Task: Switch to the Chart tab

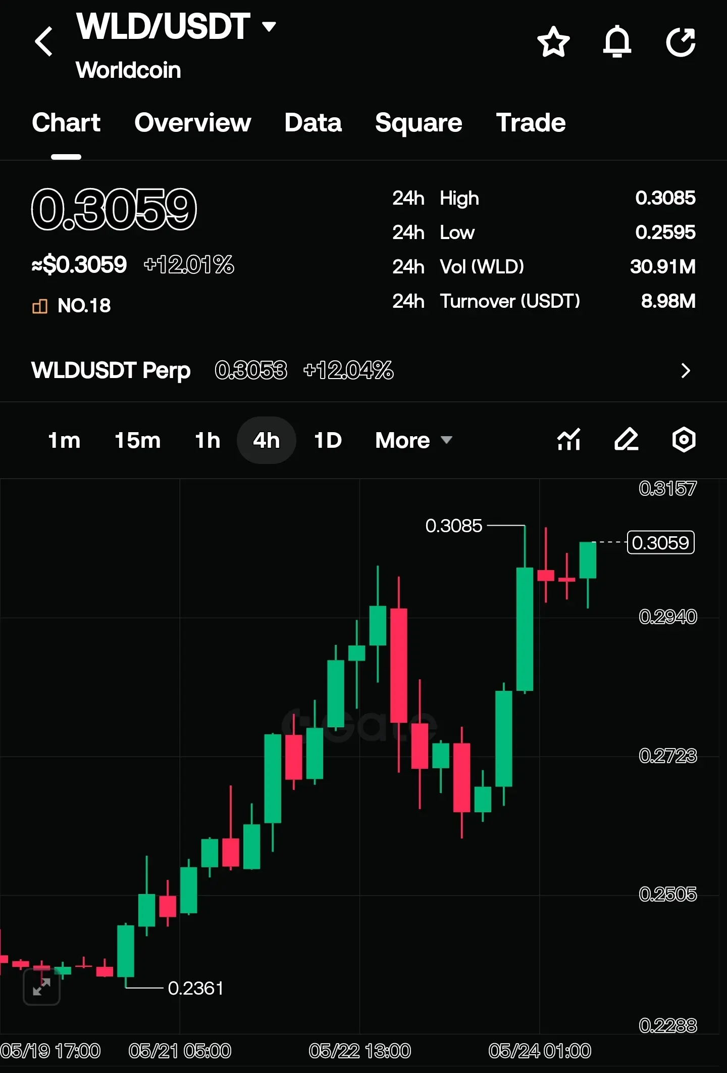Action: (66, 123)
